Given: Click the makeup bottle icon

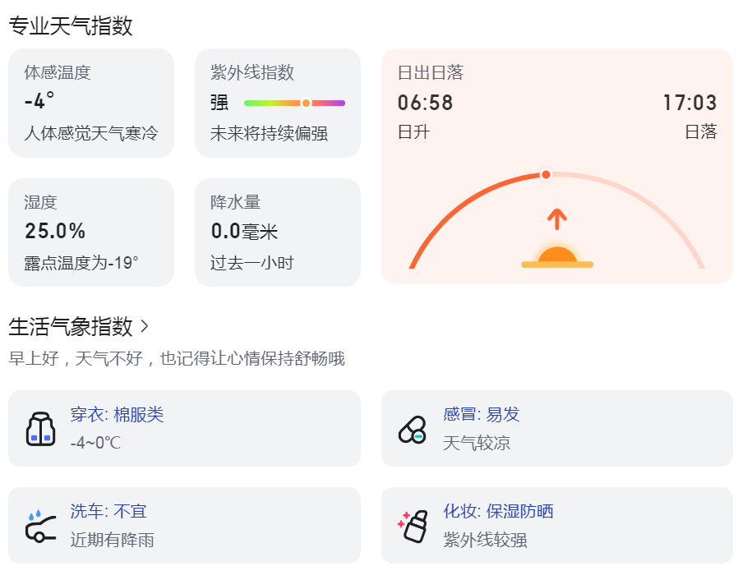Looking at the screenshot, I should pyautogui.click(x=413, y=527).
